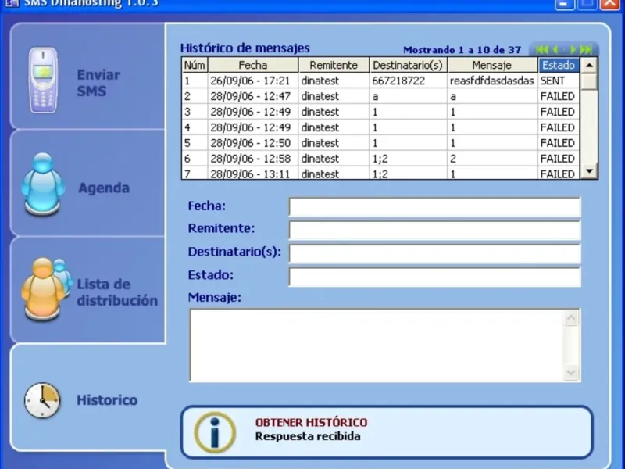Screen dimensions: 625x469
Task: Jump to last page of message history
Action: coord(585,49)
